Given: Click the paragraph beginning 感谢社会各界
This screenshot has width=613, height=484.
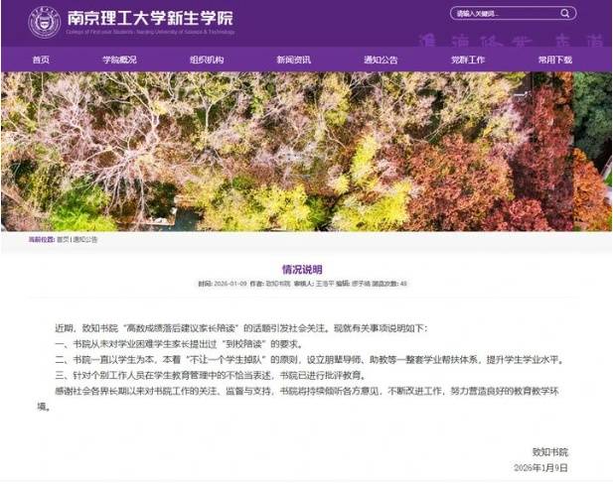Looking at the screenshot, I should coord(298,399).
